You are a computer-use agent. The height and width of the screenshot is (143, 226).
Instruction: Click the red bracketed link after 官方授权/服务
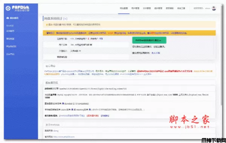coord(93,116)
